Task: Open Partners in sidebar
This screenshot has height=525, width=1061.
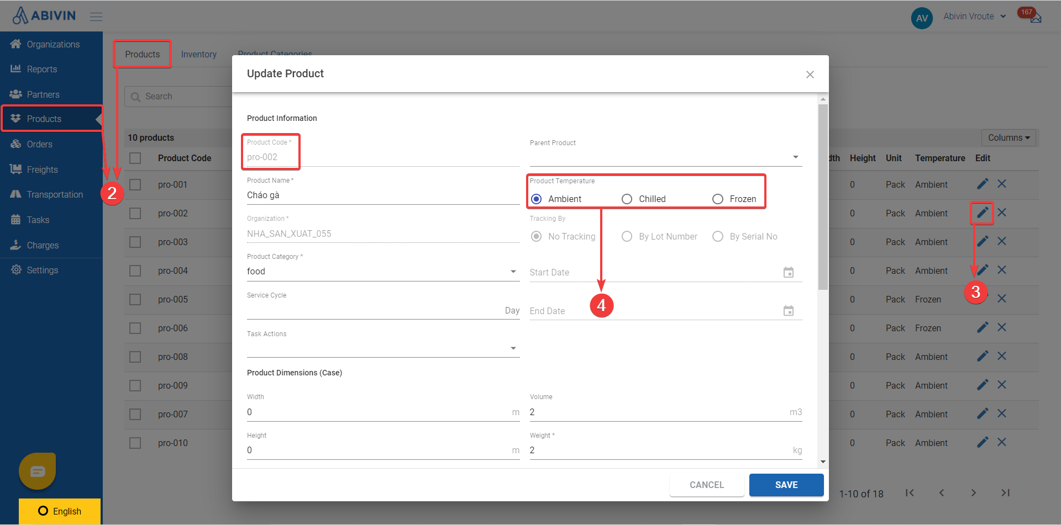Action: 51,94
